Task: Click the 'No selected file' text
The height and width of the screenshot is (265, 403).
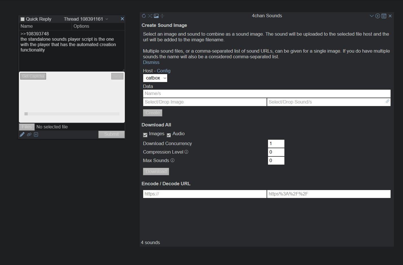Action: coord(52,127)
